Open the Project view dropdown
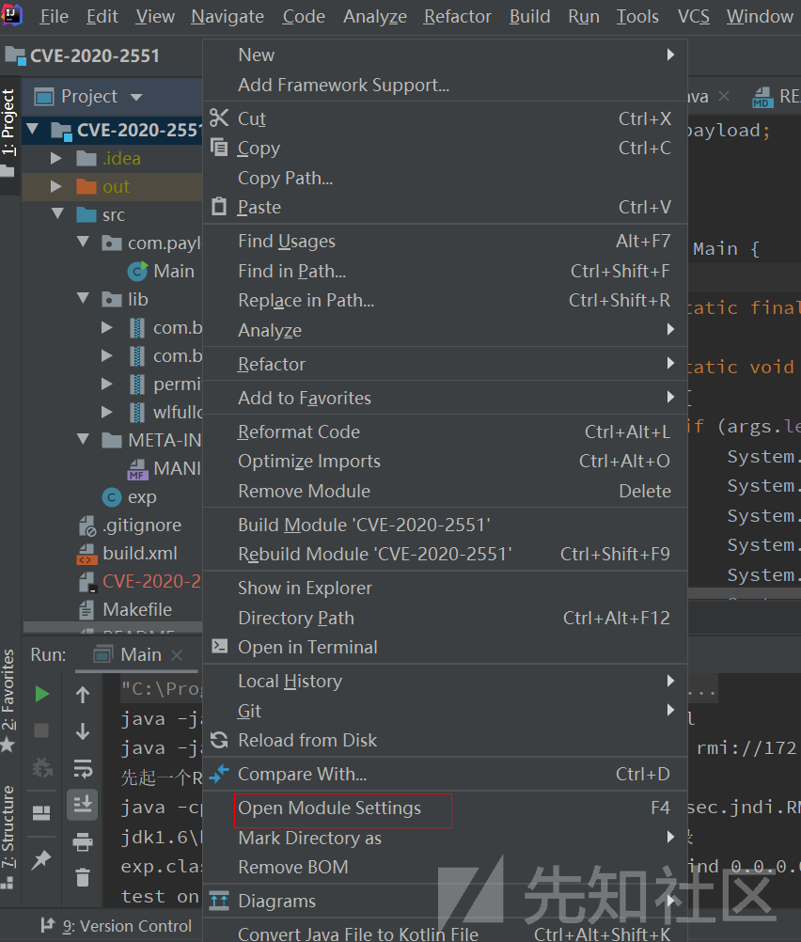This screenshot has width=801, height=942. coord(136,97)
